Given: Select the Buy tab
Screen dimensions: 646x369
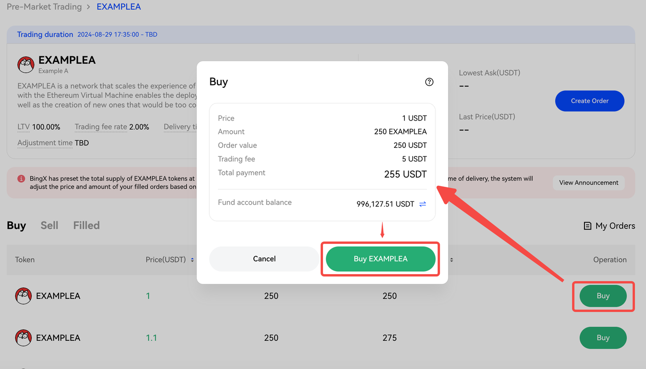Looking at the screenshot, I should pos(16,226).
